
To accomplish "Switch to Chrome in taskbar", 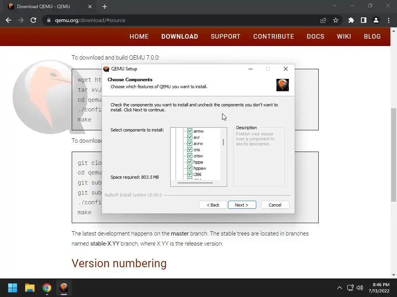I will pos(47,288).
